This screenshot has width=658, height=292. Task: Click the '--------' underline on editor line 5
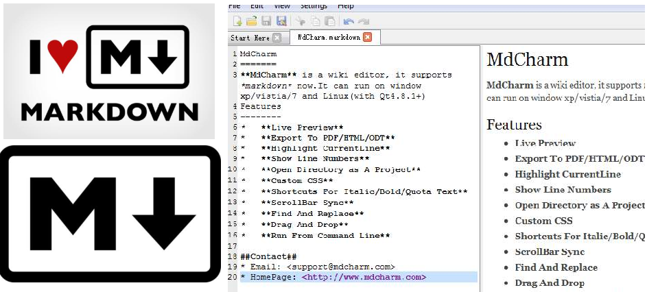(261, 117)
